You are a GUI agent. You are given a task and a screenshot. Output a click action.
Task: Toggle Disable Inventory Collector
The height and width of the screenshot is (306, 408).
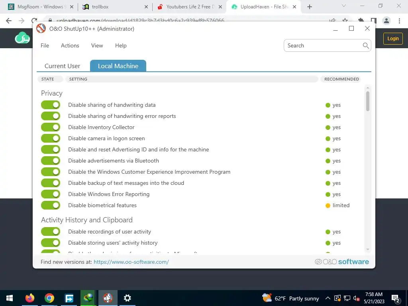coord(51,127)
